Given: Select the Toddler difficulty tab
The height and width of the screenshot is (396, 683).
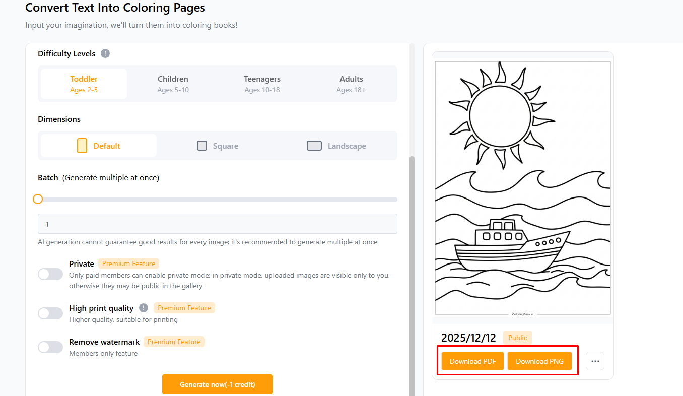Looking at the screenshot, I should [84, 84].
